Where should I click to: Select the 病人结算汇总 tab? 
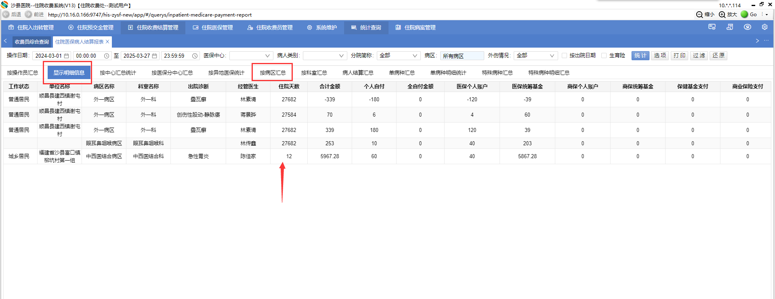pyautogui.click(x=358, y=73)
